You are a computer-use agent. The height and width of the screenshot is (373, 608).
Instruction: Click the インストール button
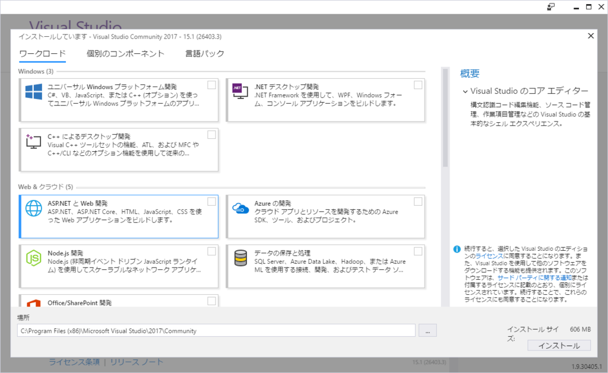click(559, 346)
